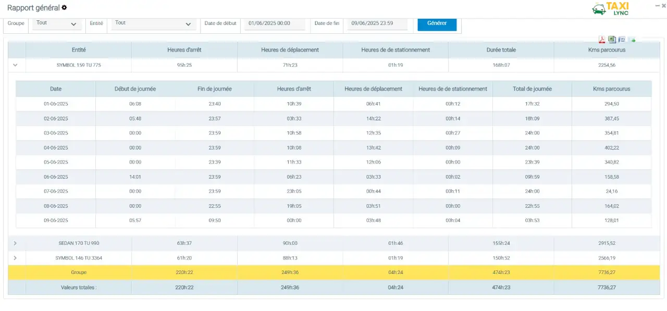Collapse the SYMBOL 159 TU 775 row
667x311 pixels.
pyautogui.click(x=16, y=65)
